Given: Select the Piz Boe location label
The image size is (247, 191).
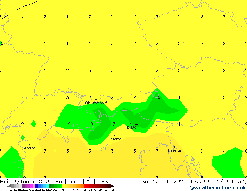Looking at the screenshot, I should [131, 127].
